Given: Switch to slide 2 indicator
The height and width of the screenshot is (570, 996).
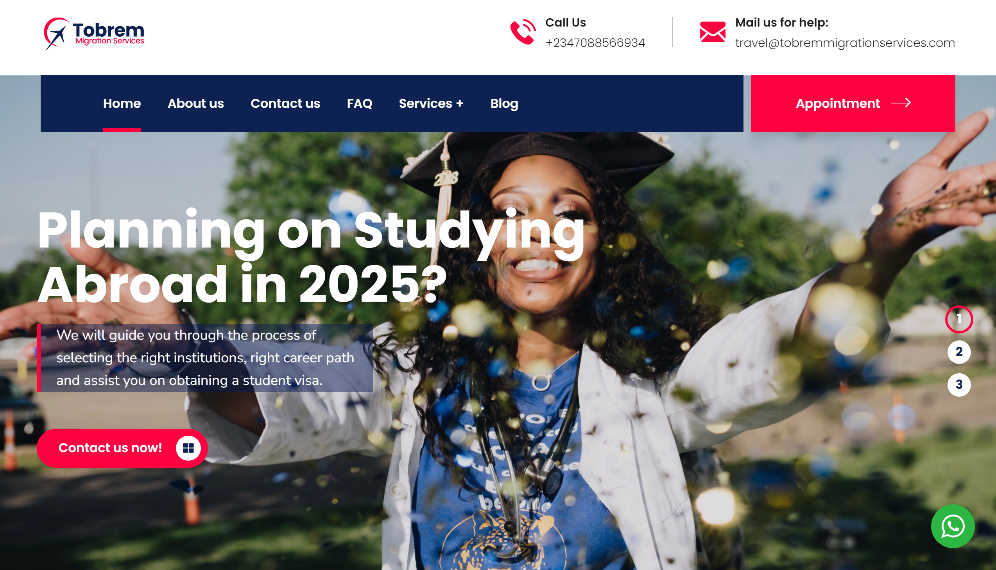Looking at the screenshot, I should click(959, 352).
